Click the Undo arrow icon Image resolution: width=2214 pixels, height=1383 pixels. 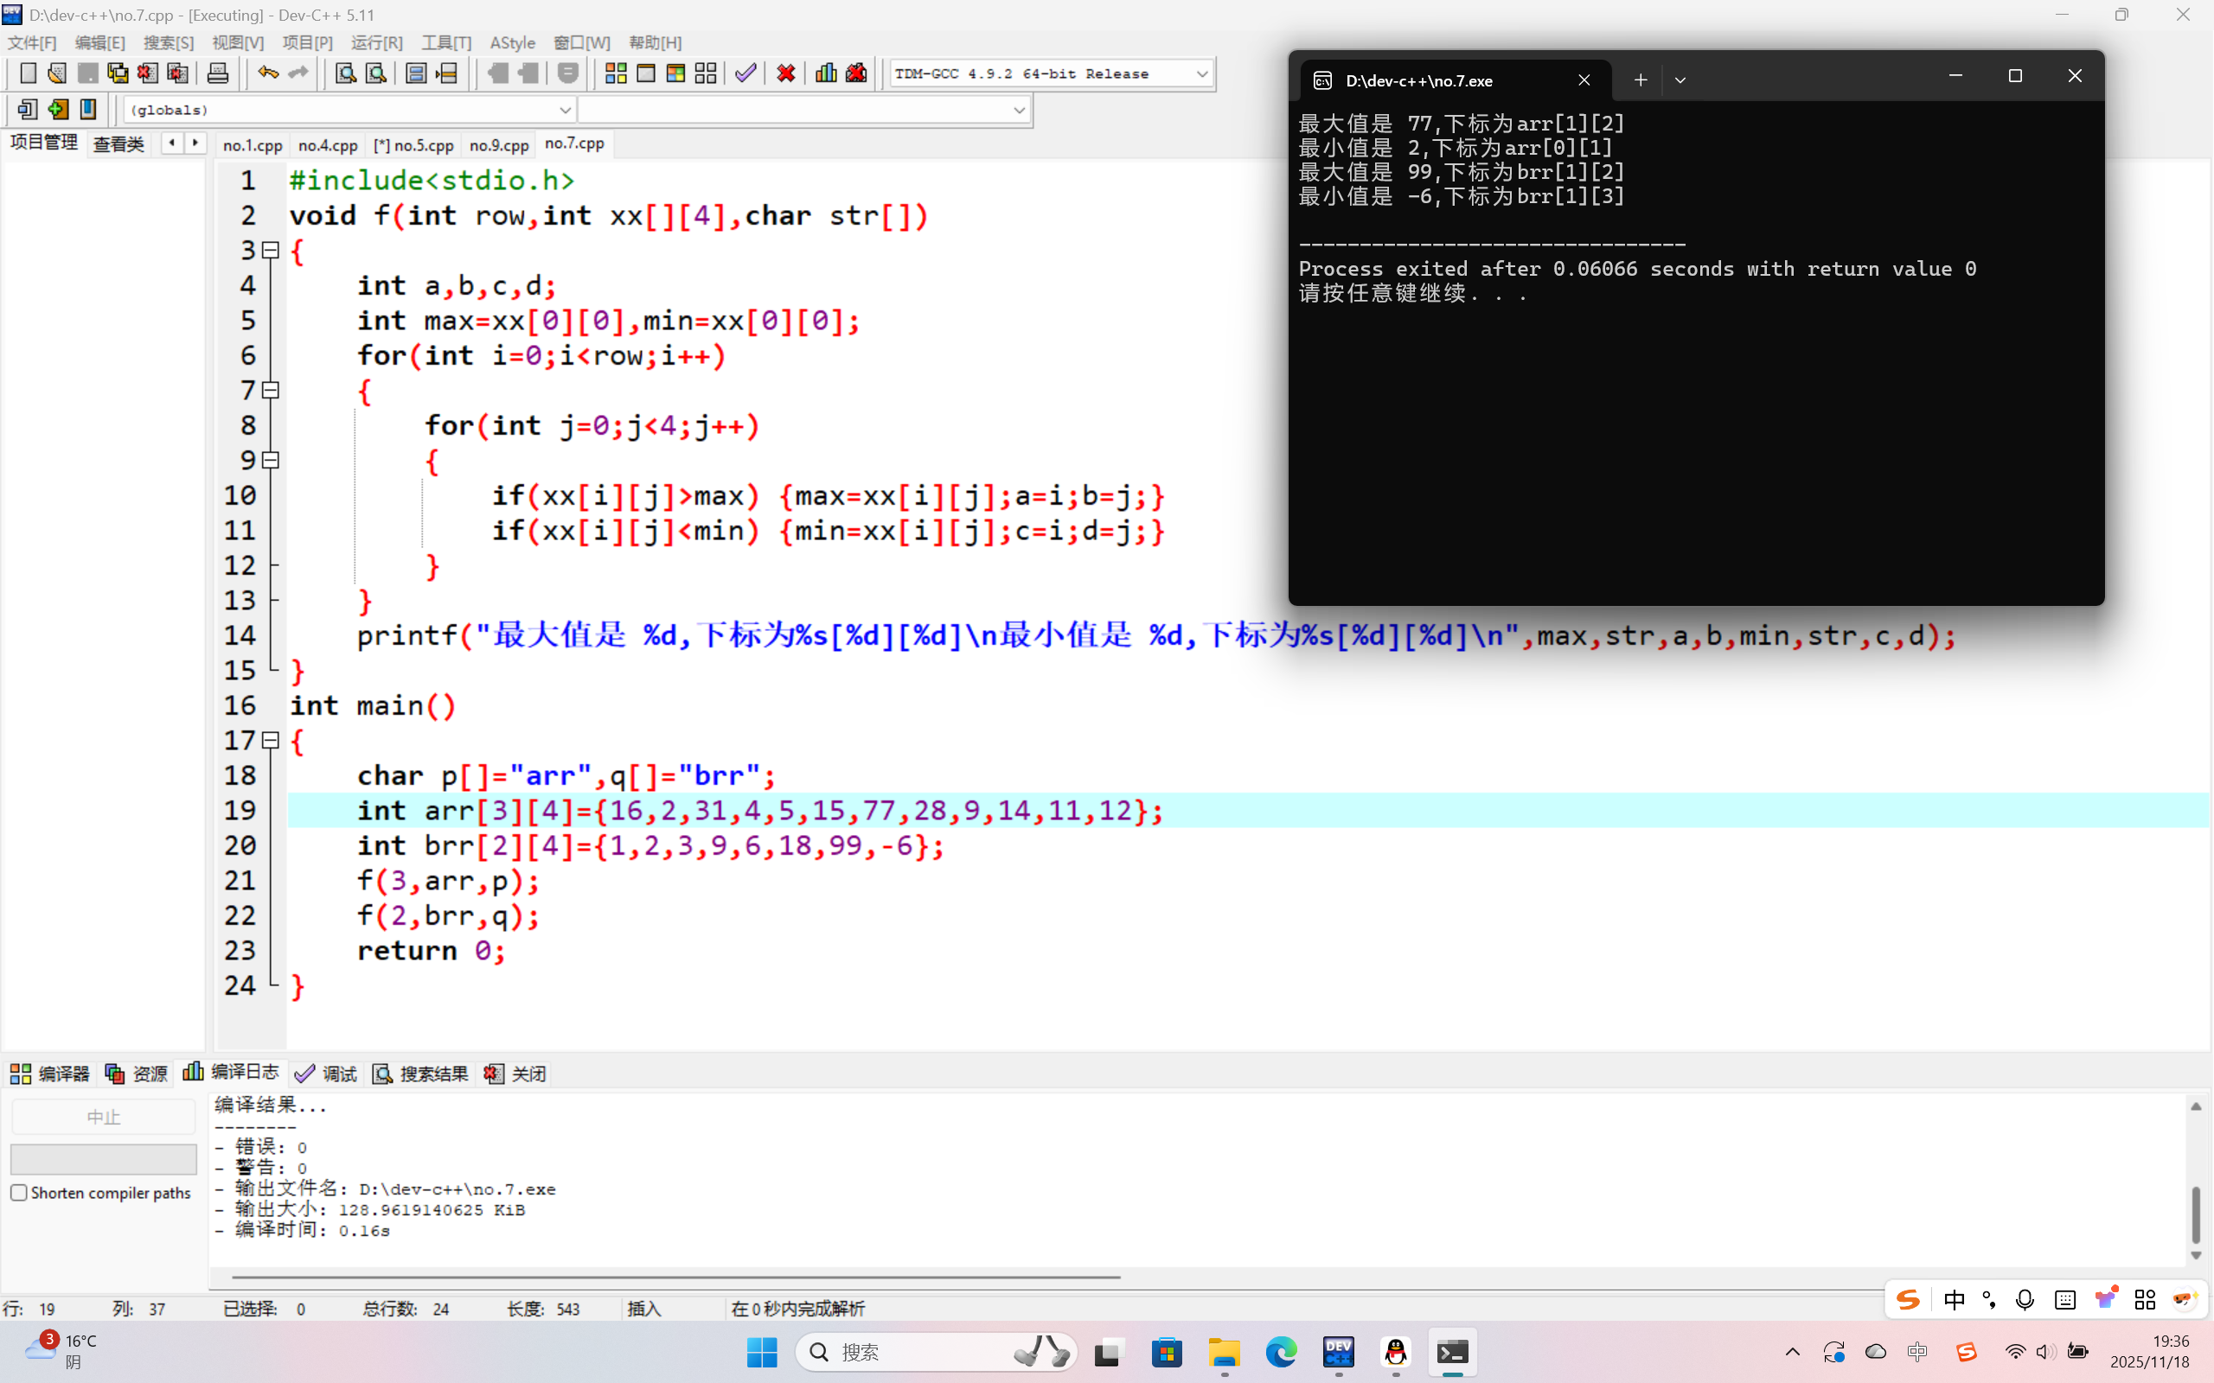click(x=267, y=73)
